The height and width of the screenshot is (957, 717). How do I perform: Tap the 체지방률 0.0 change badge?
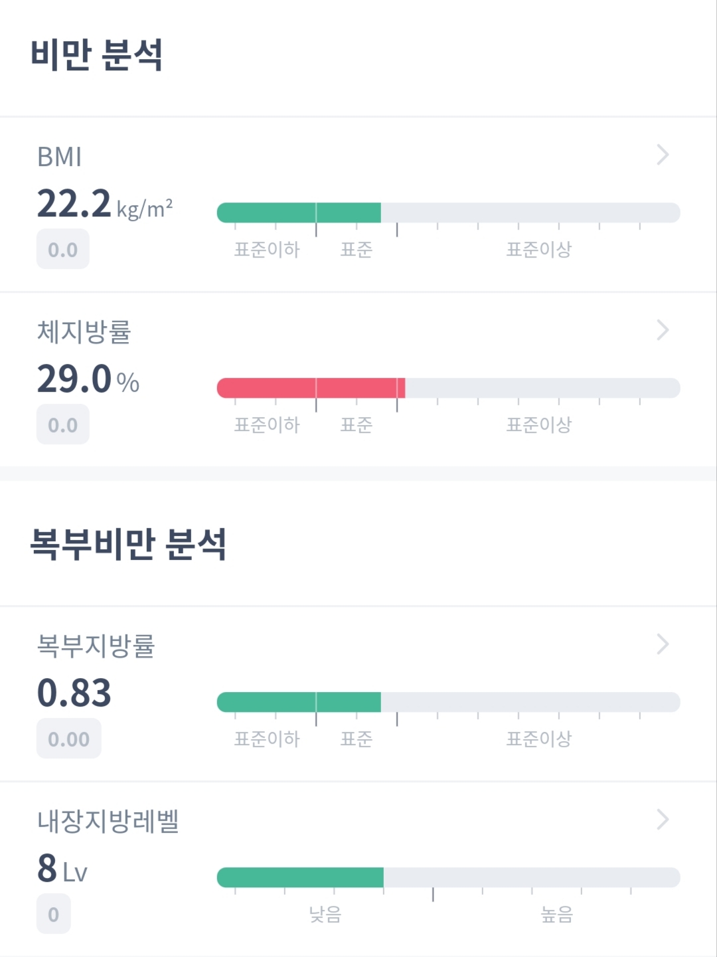62,425
